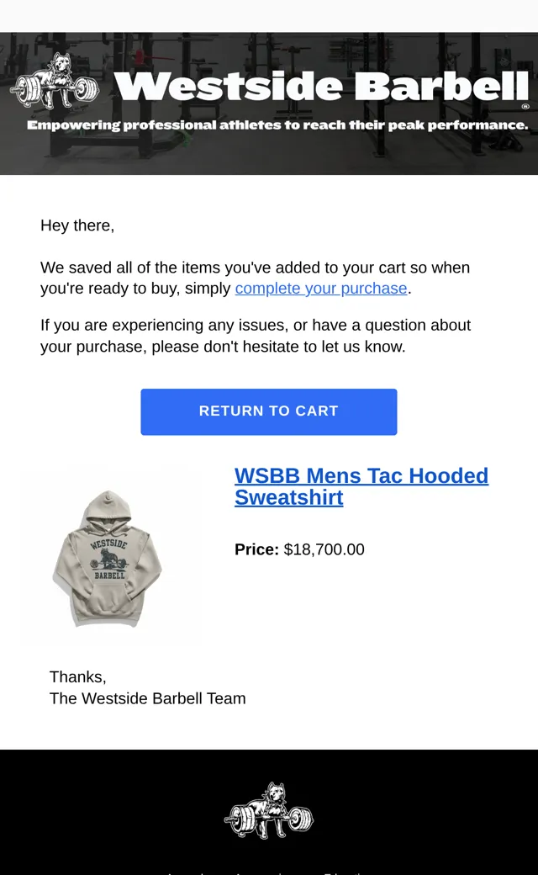538x875 pixels.
Task: Click the 'We saved all of the items' sentence
Action: coord(256,278)
